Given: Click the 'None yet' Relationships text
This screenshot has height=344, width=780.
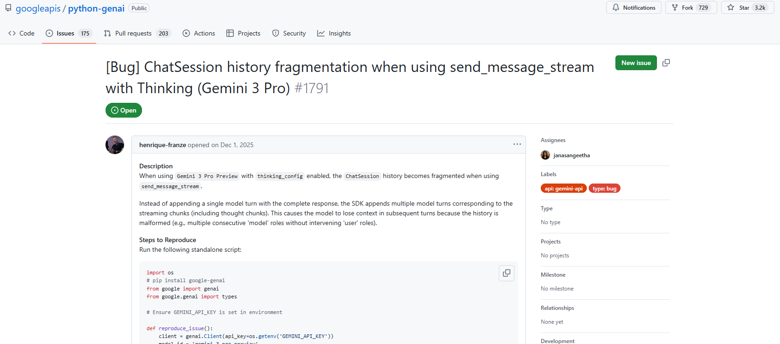Looking at the screenshot, I should click(x=552, y=322).
